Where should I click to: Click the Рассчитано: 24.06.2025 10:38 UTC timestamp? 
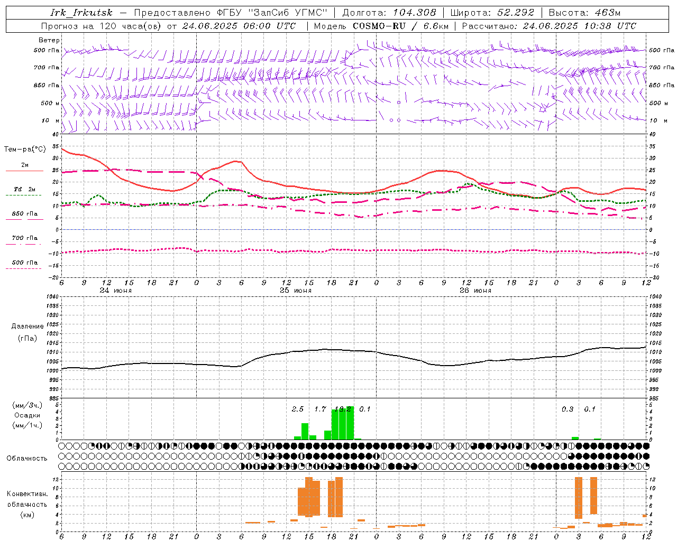pos(549,26)
